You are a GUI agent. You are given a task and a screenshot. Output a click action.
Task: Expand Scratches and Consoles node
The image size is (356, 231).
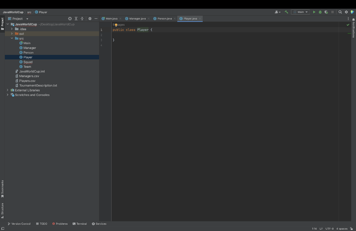point(8,95)
